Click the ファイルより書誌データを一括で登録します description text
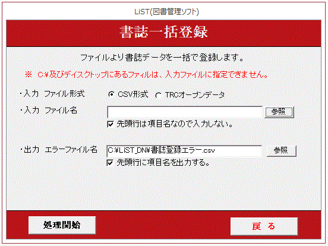 162,58
